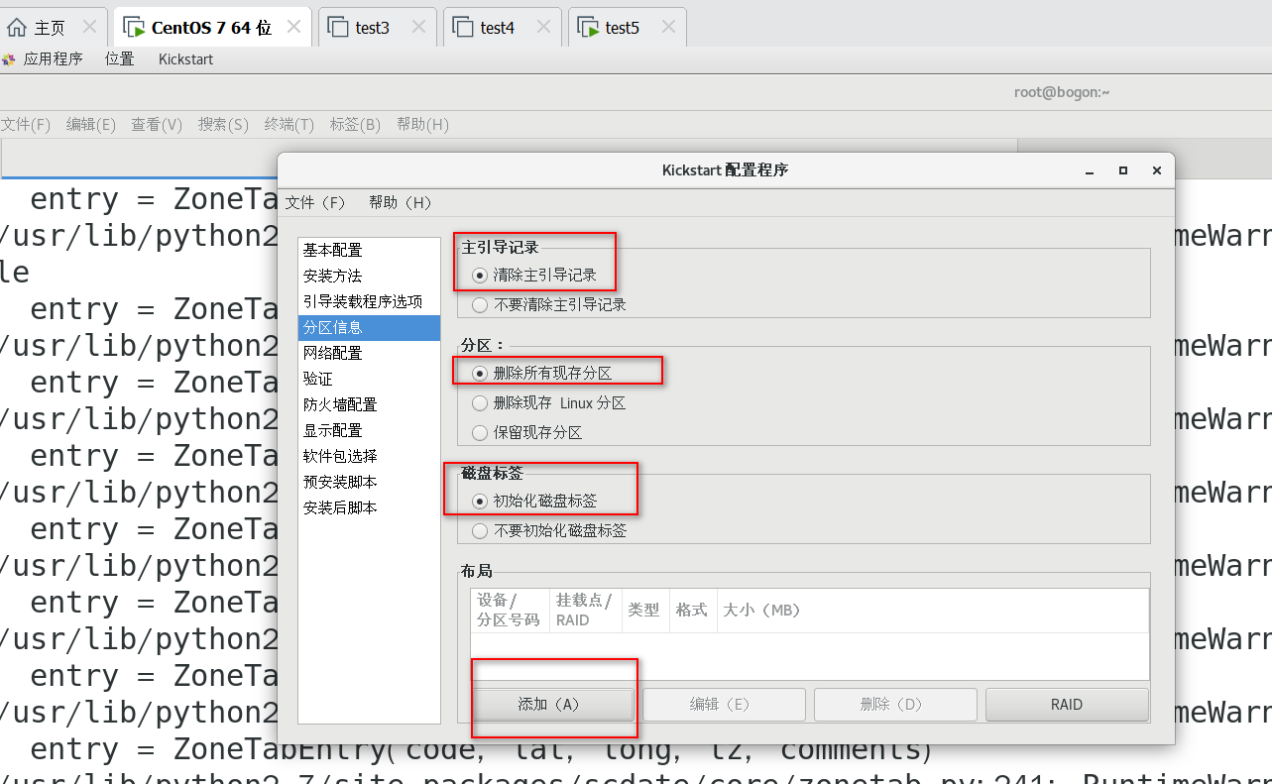Close the test3 tab
The height and width of the screenshot is (784, 1272).
point(419,27)
